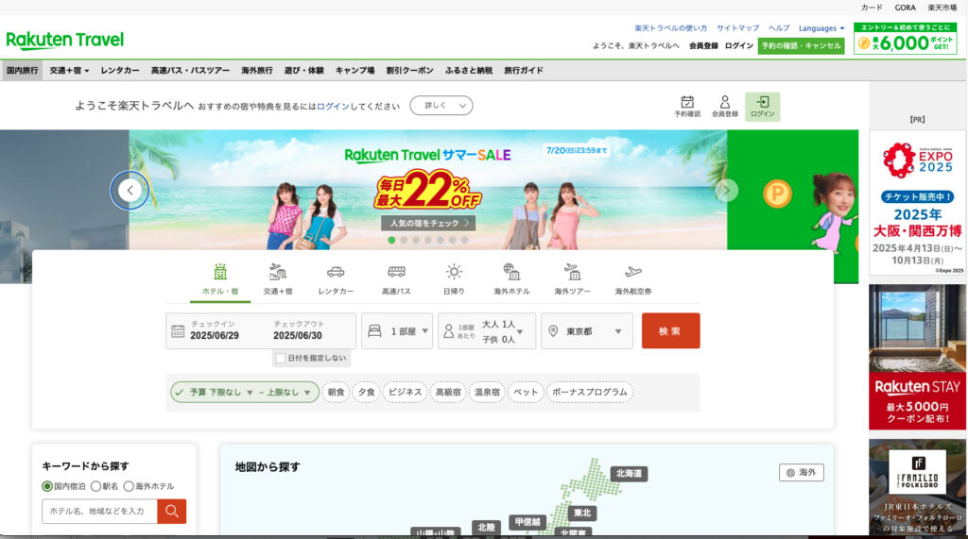The width and height of the screenshot is (968, 539).
Task: Open the 遊び・体験 nav menu item
Action: 303,70
